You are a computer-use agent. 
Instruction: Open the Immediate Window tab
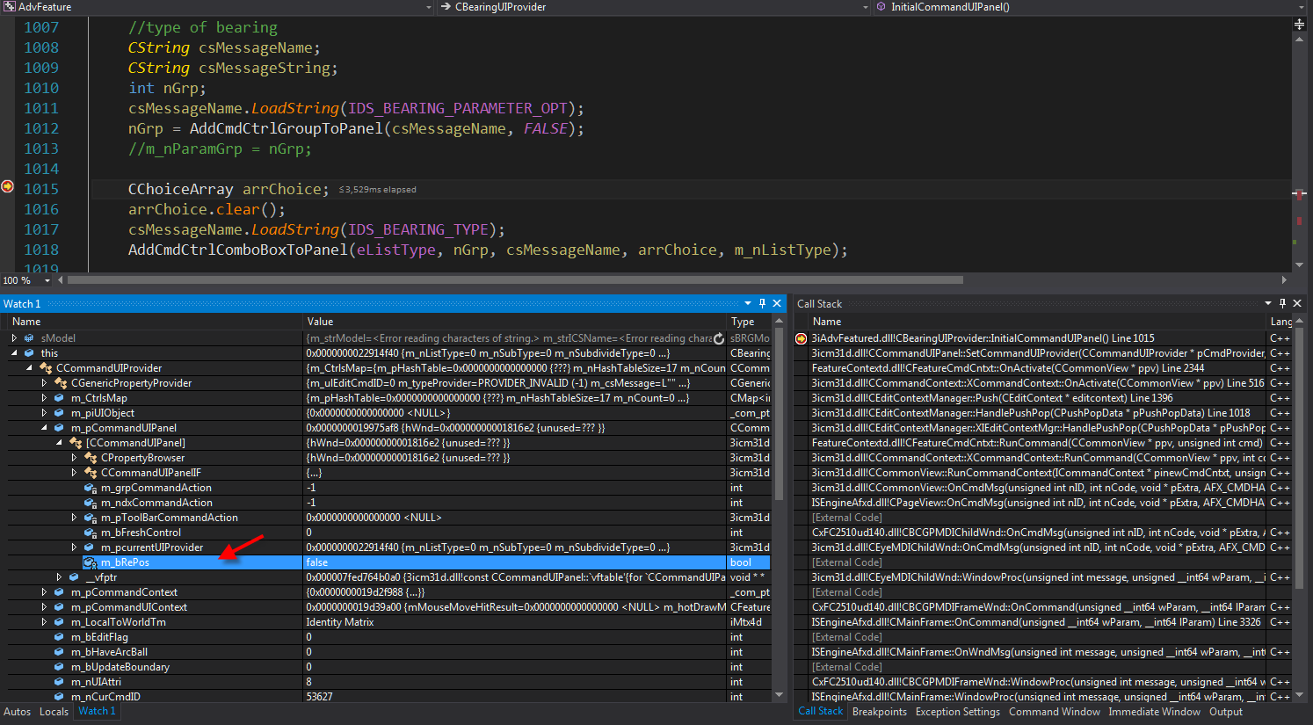[1154, 712]
